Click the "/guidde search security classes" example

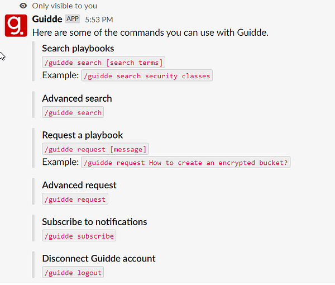click(x=147, y=75)
